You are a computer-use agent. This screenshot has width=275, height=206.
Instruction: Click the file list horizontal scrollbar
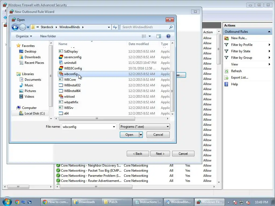click(x=97, y=119)
